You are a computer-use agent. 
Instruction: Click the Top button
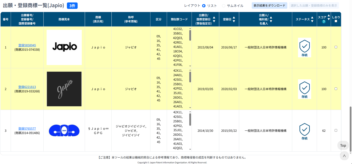tap(343, 146)
